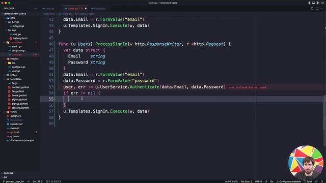326x183 pixels.
Task: Open faq.gohtml template
Action: [18, 91]
